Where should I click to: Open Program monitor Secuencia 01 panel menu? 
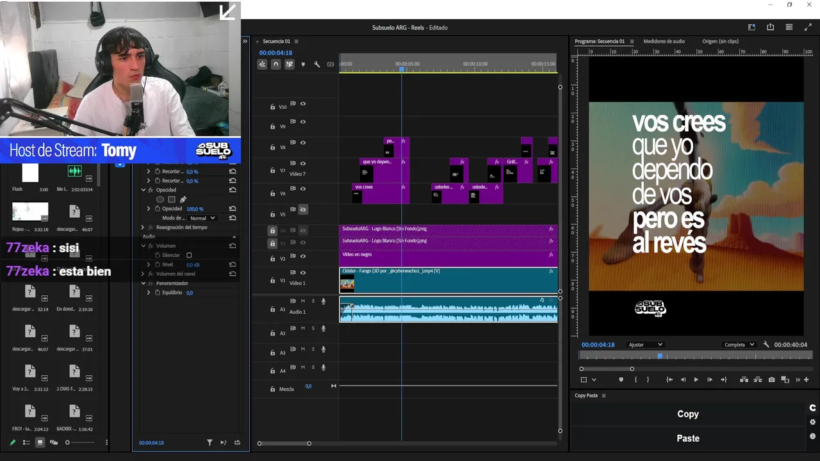pos(632,41)
